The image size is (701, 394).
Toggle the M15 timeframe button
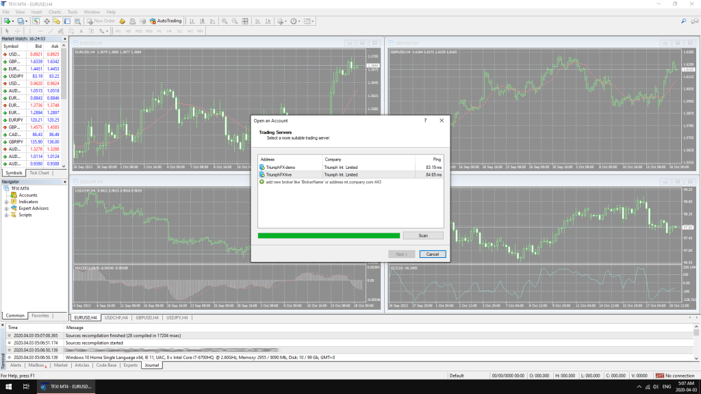coord(138,31)
